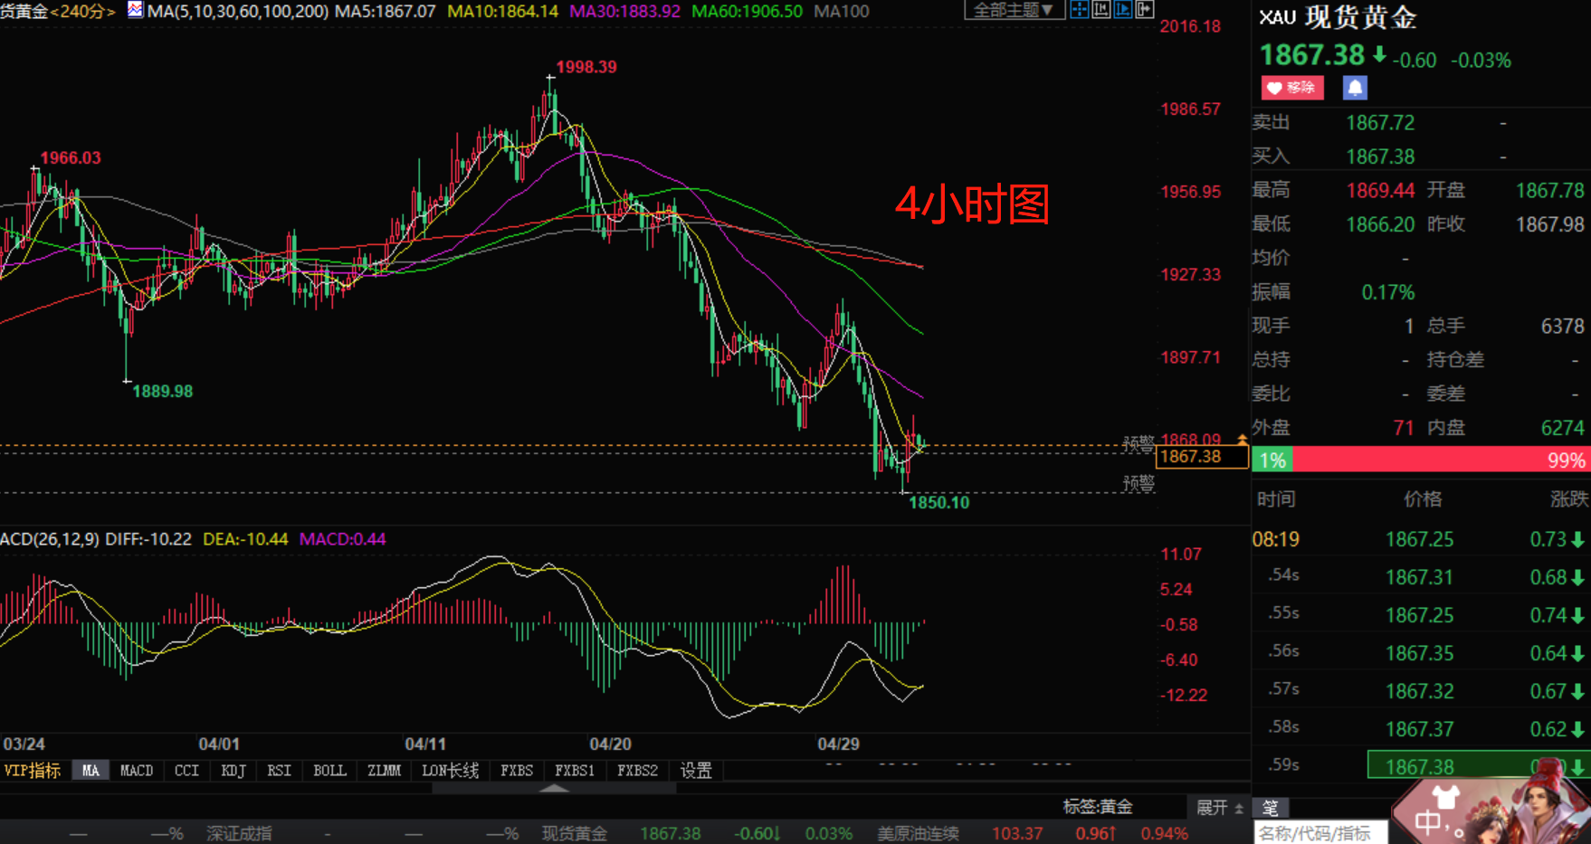Click the 振幅 value 0.17%
This screenshot has width=1591, height=844.
coord(1388,292)
